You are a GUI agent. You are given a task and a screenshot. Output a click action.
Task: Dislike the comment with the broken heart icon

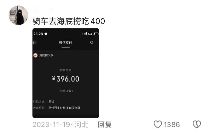point(197,124)
